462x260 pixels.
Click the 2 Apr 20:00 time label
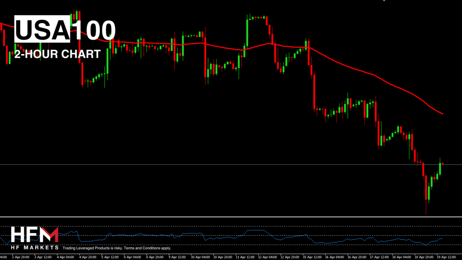pos(21,257)
